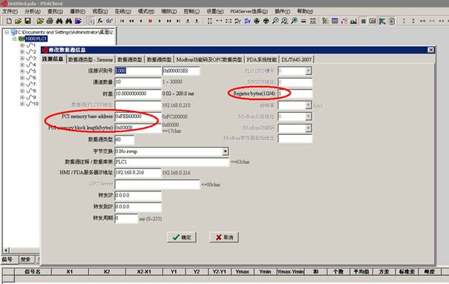Image resolution: width=449 pixels, height=284 pixels.
Task: Switch to the PDA system performance tab
Action: [x=261, y=59]
